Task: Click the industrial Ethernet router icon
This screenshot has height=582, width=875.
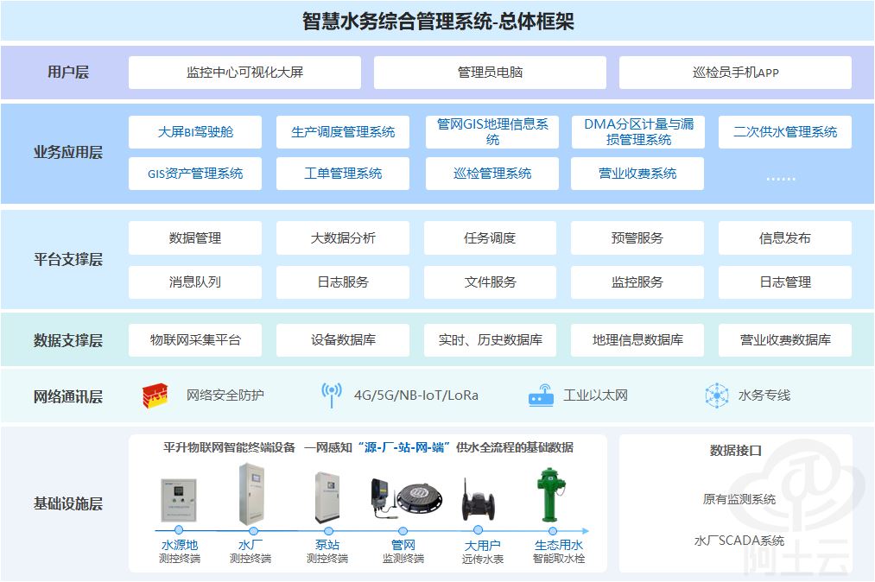Action: tap(541, 395)
